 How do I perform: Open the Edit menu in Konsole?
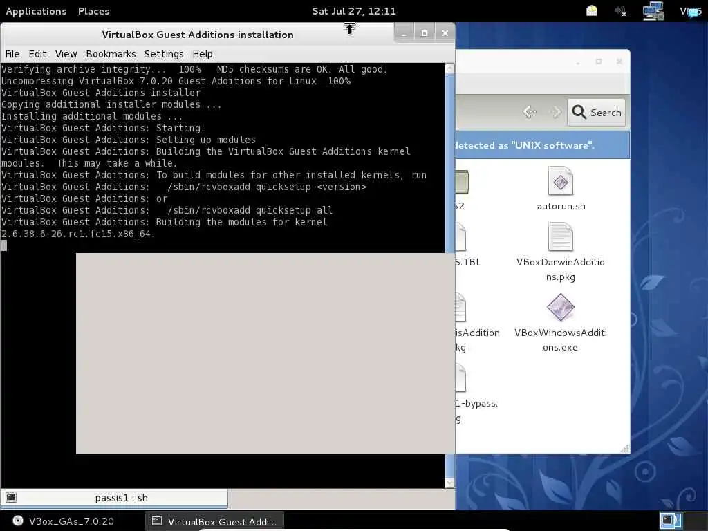tap(37, 54)
